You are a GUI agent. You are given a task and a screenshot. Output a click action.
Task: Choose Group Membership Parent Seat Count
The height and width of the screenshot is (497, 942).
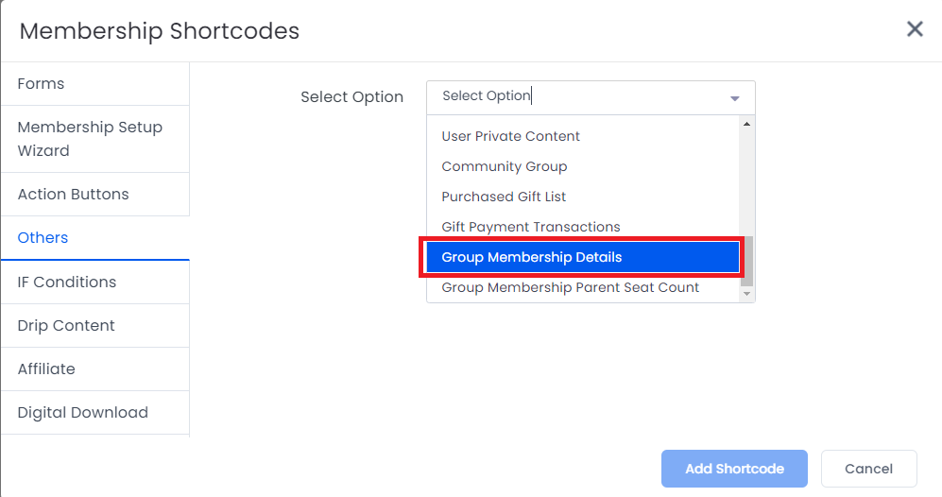coord(571,288)
